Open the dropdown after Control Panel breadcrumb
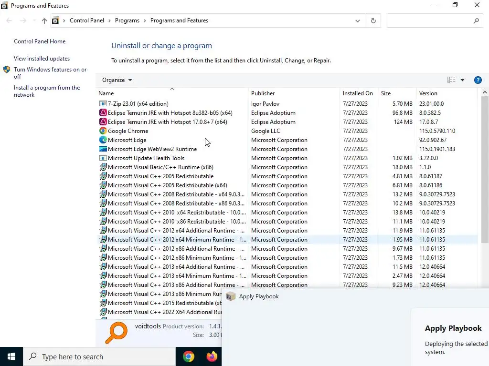489x366 pixels. click(109, 20)
